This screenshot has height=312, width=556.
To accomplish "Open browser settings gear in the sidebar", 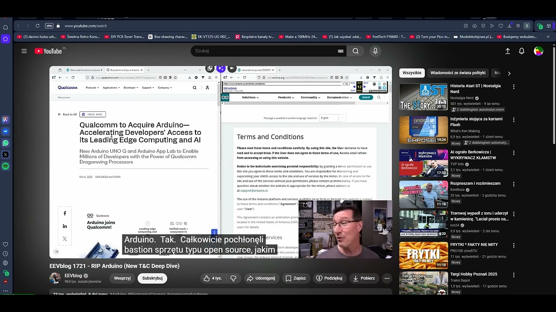I will pyautogui.click(x=6, y=263).
